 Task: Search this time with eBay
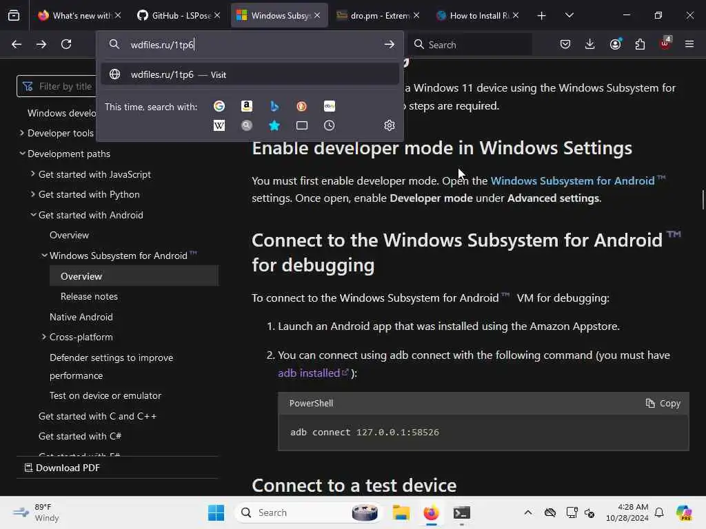click(x=329, y=106)
